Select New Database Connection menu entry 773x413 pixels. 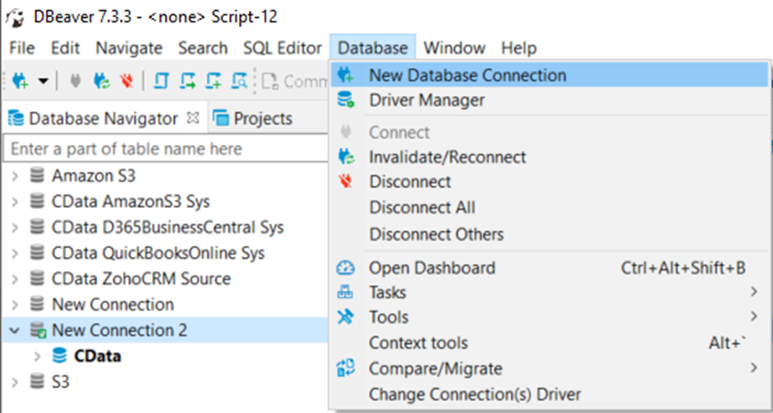point(467,75)
